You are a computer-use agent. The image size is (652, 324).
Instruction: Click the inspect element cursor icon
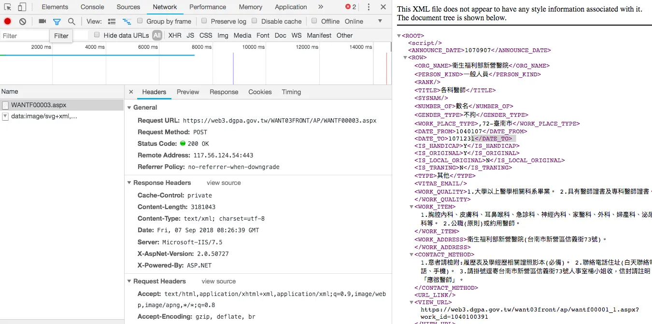pos(7,7)
